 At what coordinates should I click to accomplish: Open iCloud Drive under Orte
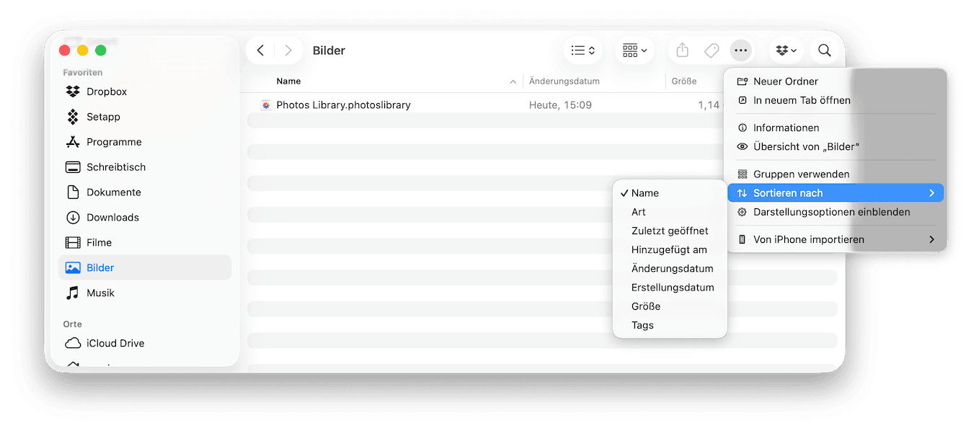coord(115,343)
